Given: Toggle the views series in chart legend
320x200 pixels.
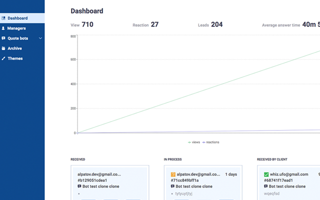Looking at the screenshot, I should [x=194, y=142].
